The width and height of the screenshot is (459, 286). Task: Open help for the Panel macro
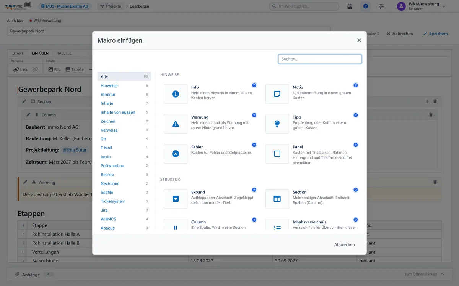coord(356,145)
